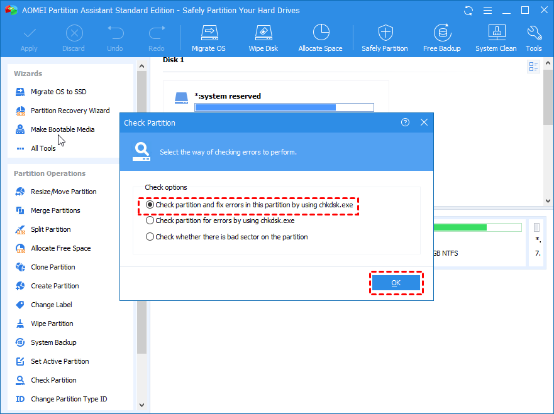
Task: Choose Change Label operation
Action: tap(44, 305)
